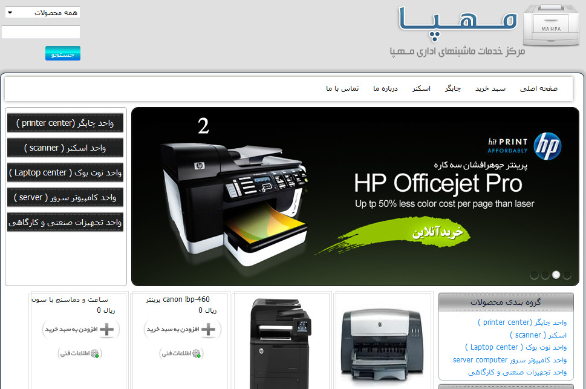
Task: Open product title ساعت و دماسنج با سون
Action: click(x=70, y=299)
